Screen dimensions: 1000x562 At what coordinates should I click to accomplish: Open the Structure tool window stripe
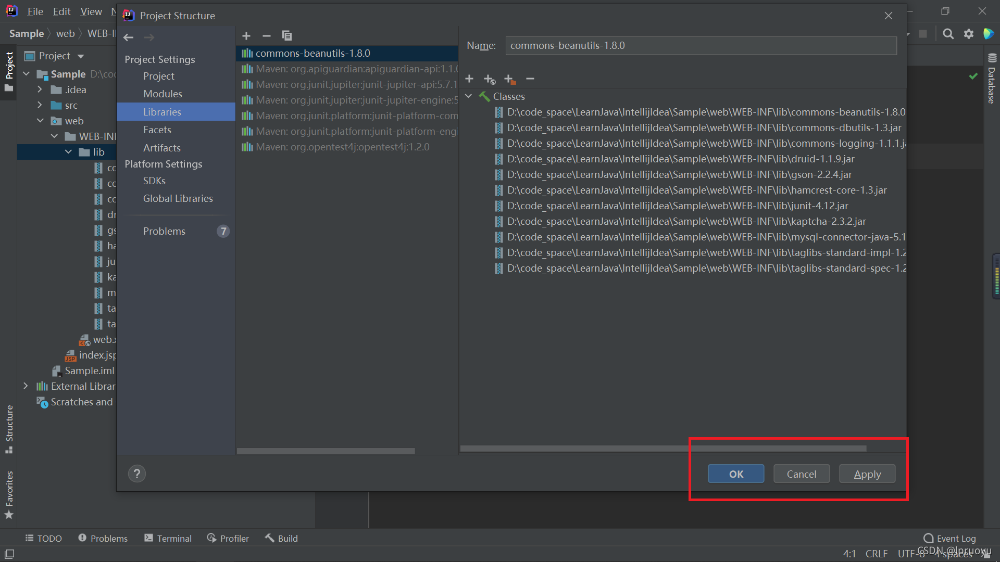9,429
